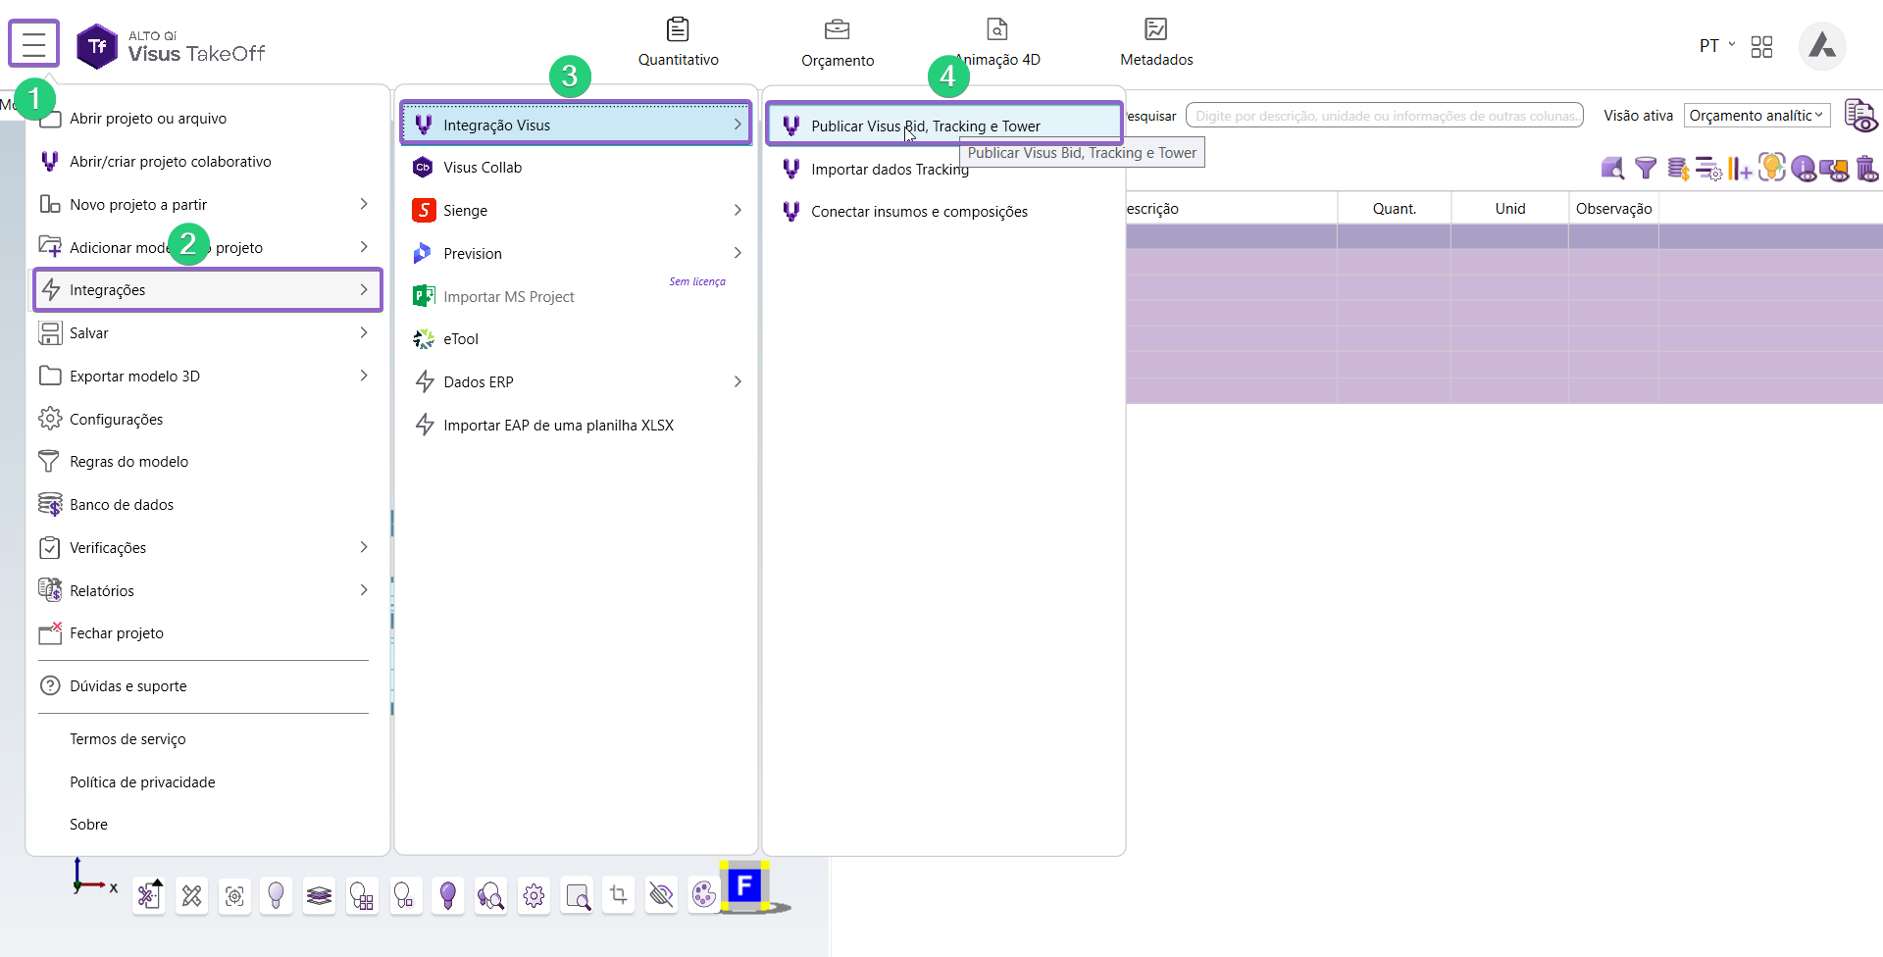The height and width of the screenshot is (957, 1883).
Task: Expand the Relatórios submenu arrow
Action: pos(364,590)
